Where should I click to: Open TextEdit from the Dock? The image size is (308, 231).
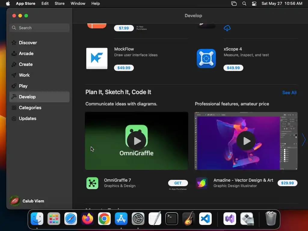click(x=155, y=219)
